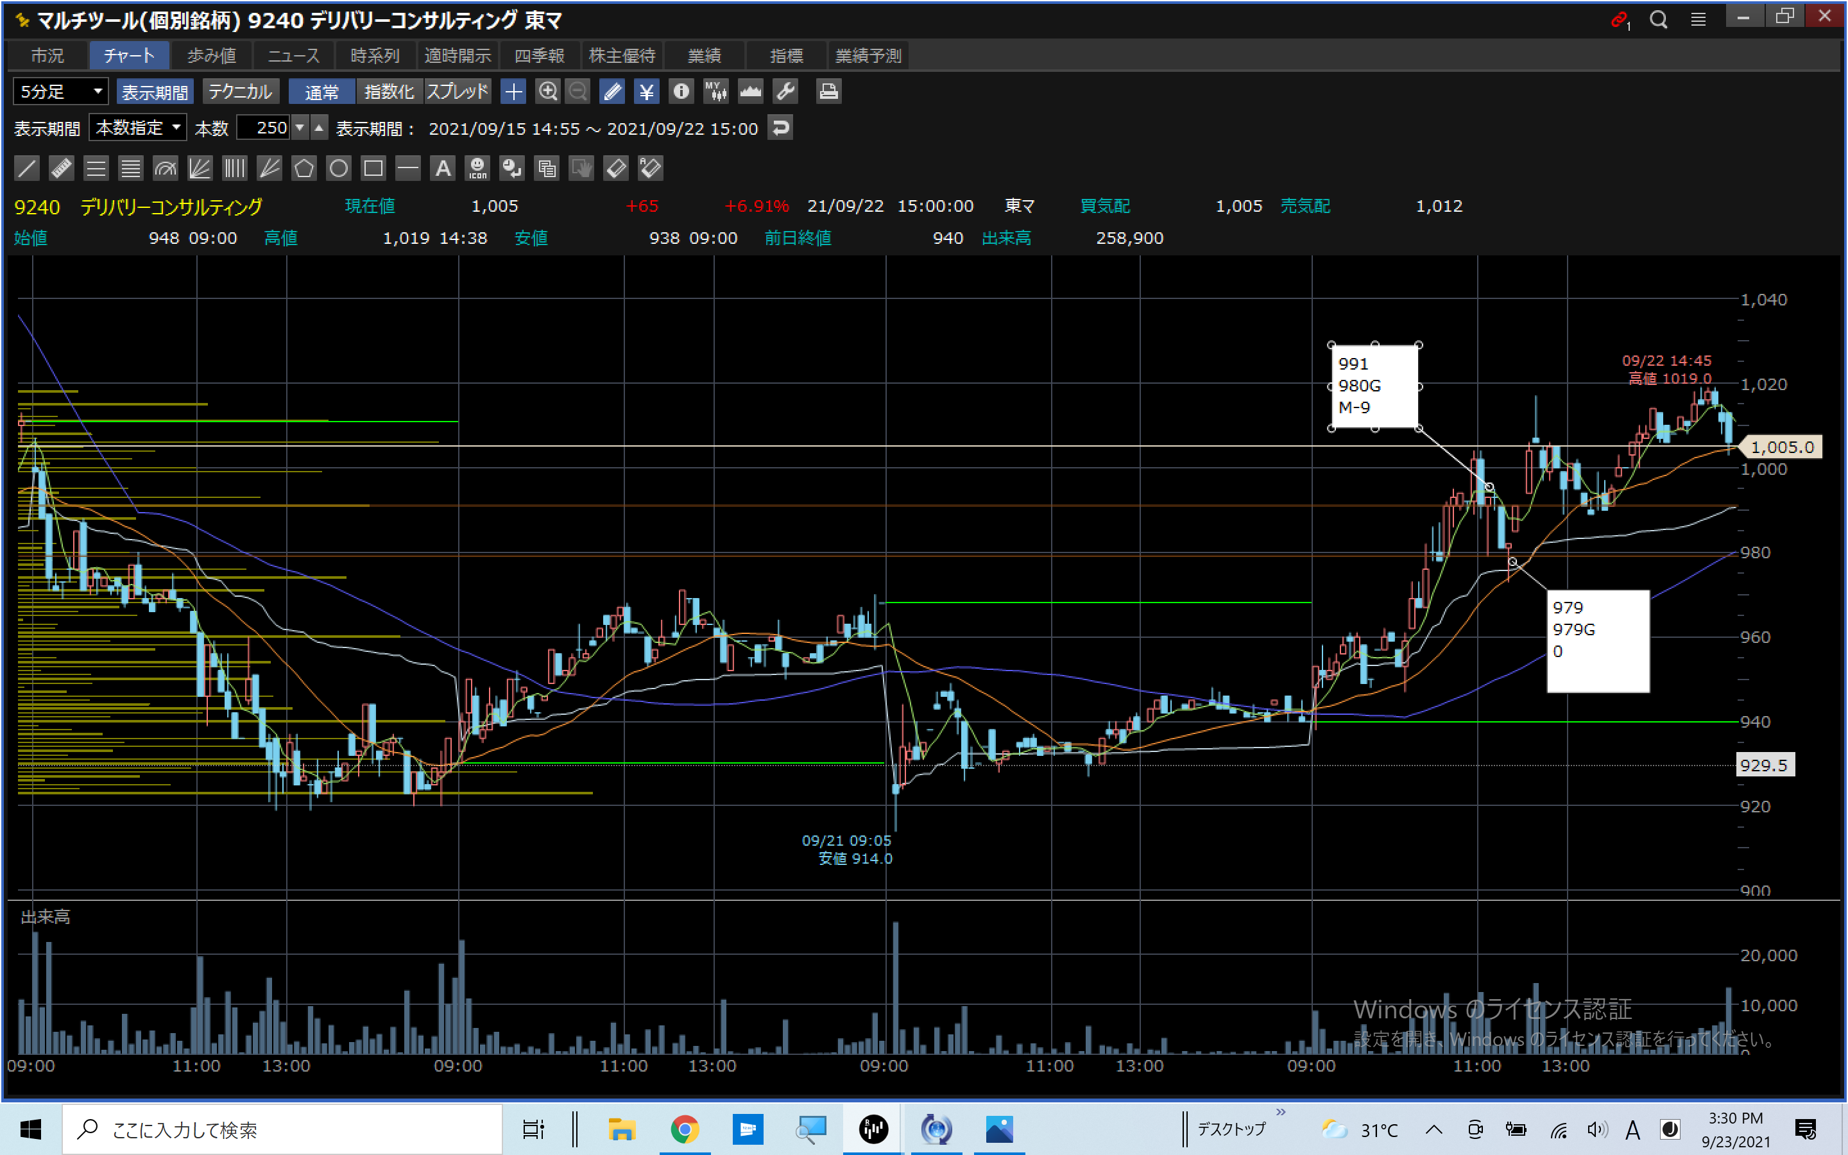
Task: Select the pentagon shape tool
Action: (304, 168)
